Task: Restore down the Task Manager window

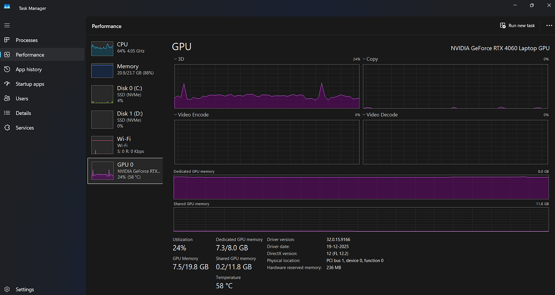Action: tap(532, 5)
